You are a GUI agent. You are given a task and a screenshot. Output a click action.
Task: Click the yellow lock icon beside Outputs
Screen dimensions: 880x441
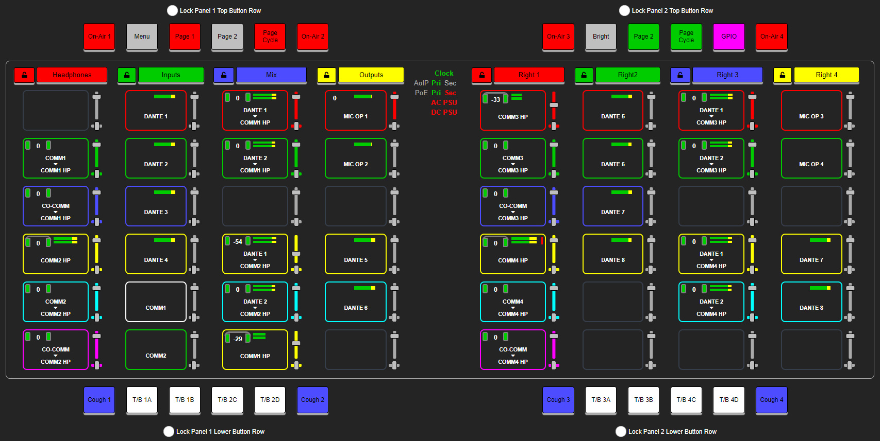[x=326, y=75]
